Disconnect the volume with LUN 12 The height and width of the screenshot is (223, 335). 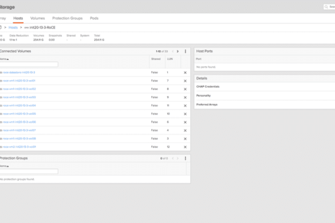point(185,147)
